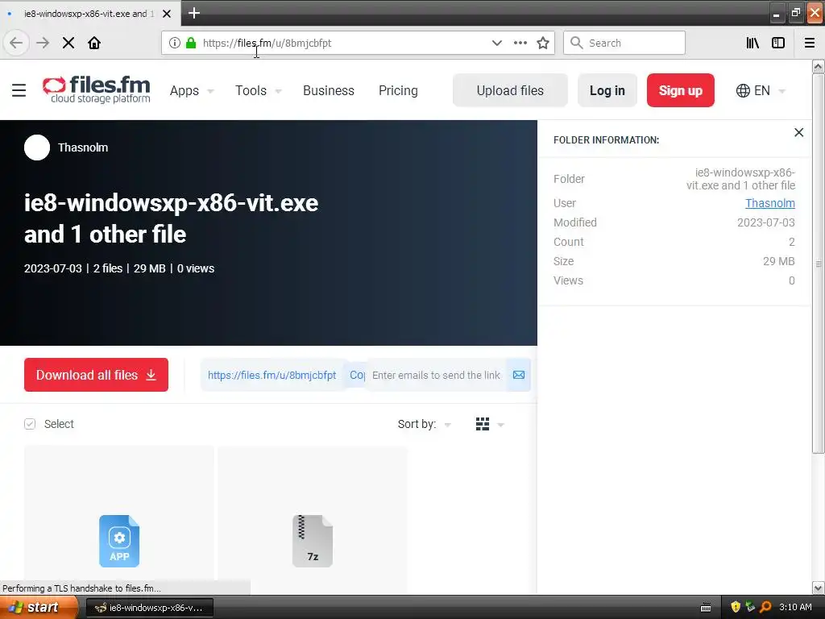Bookmark this page with the star

(x=543, y=43)
